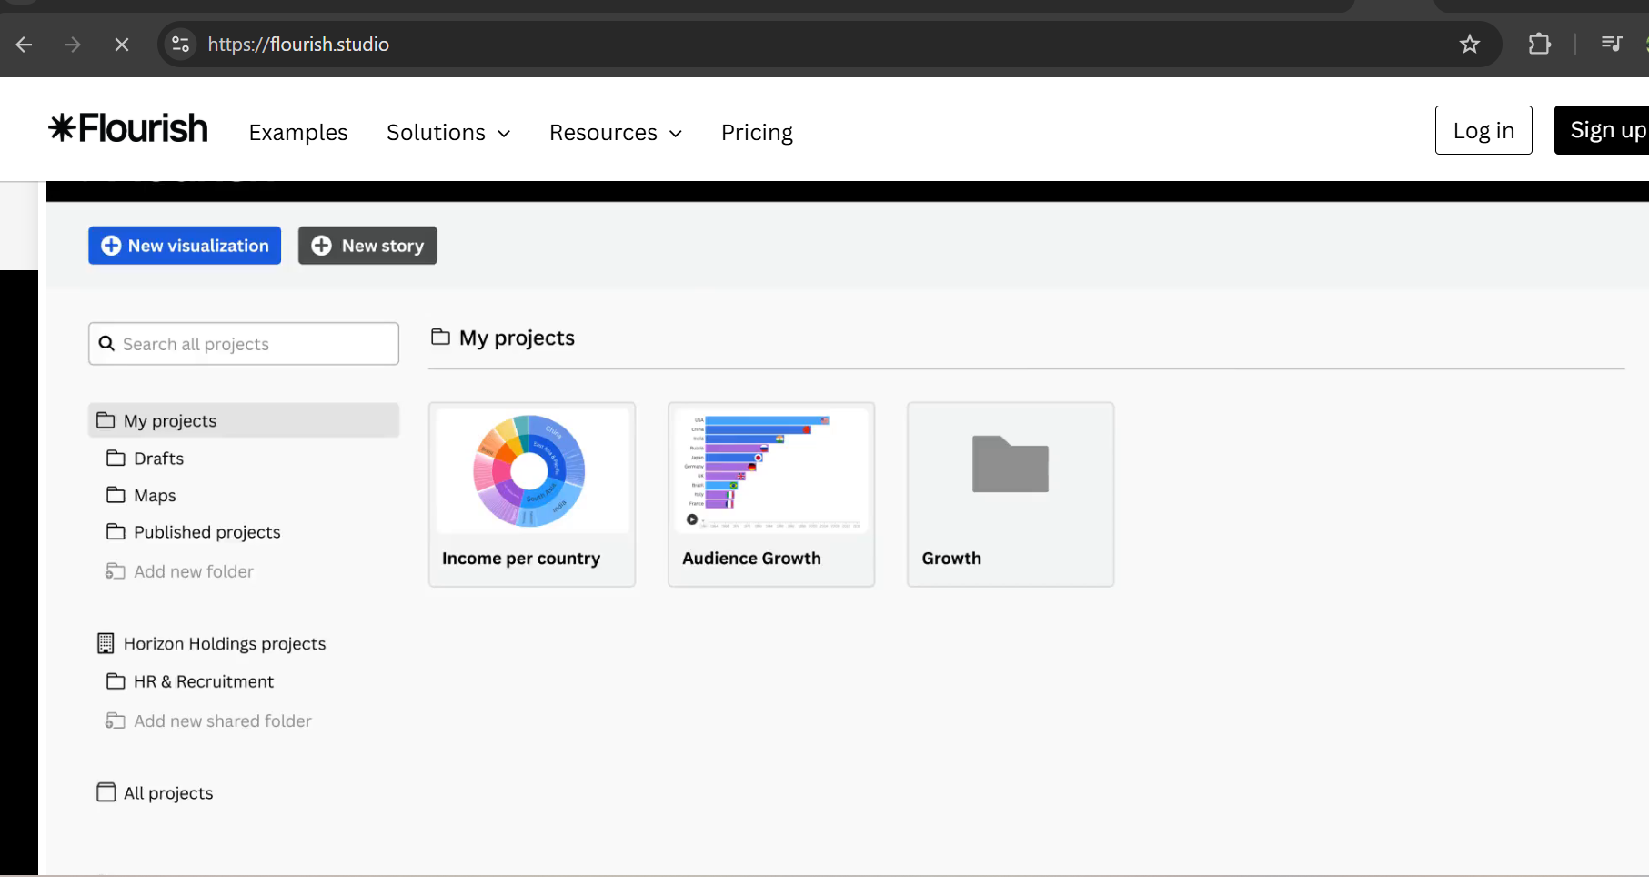
Task: Click the folder icon in My projects heading
Action: point(441,338)
